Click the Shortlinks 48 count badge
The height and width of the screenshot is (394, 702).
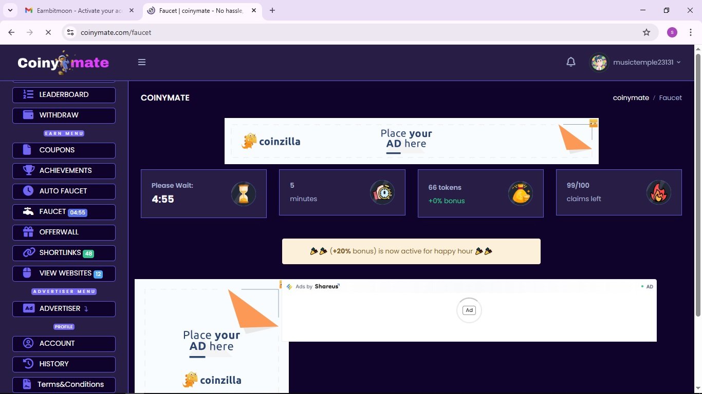click(x=88, y=253)
